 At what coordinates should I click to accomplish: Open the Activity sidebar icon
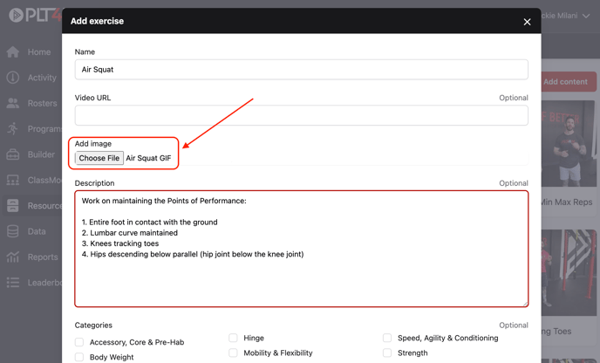pyautogui.click(x=13, y=78)
